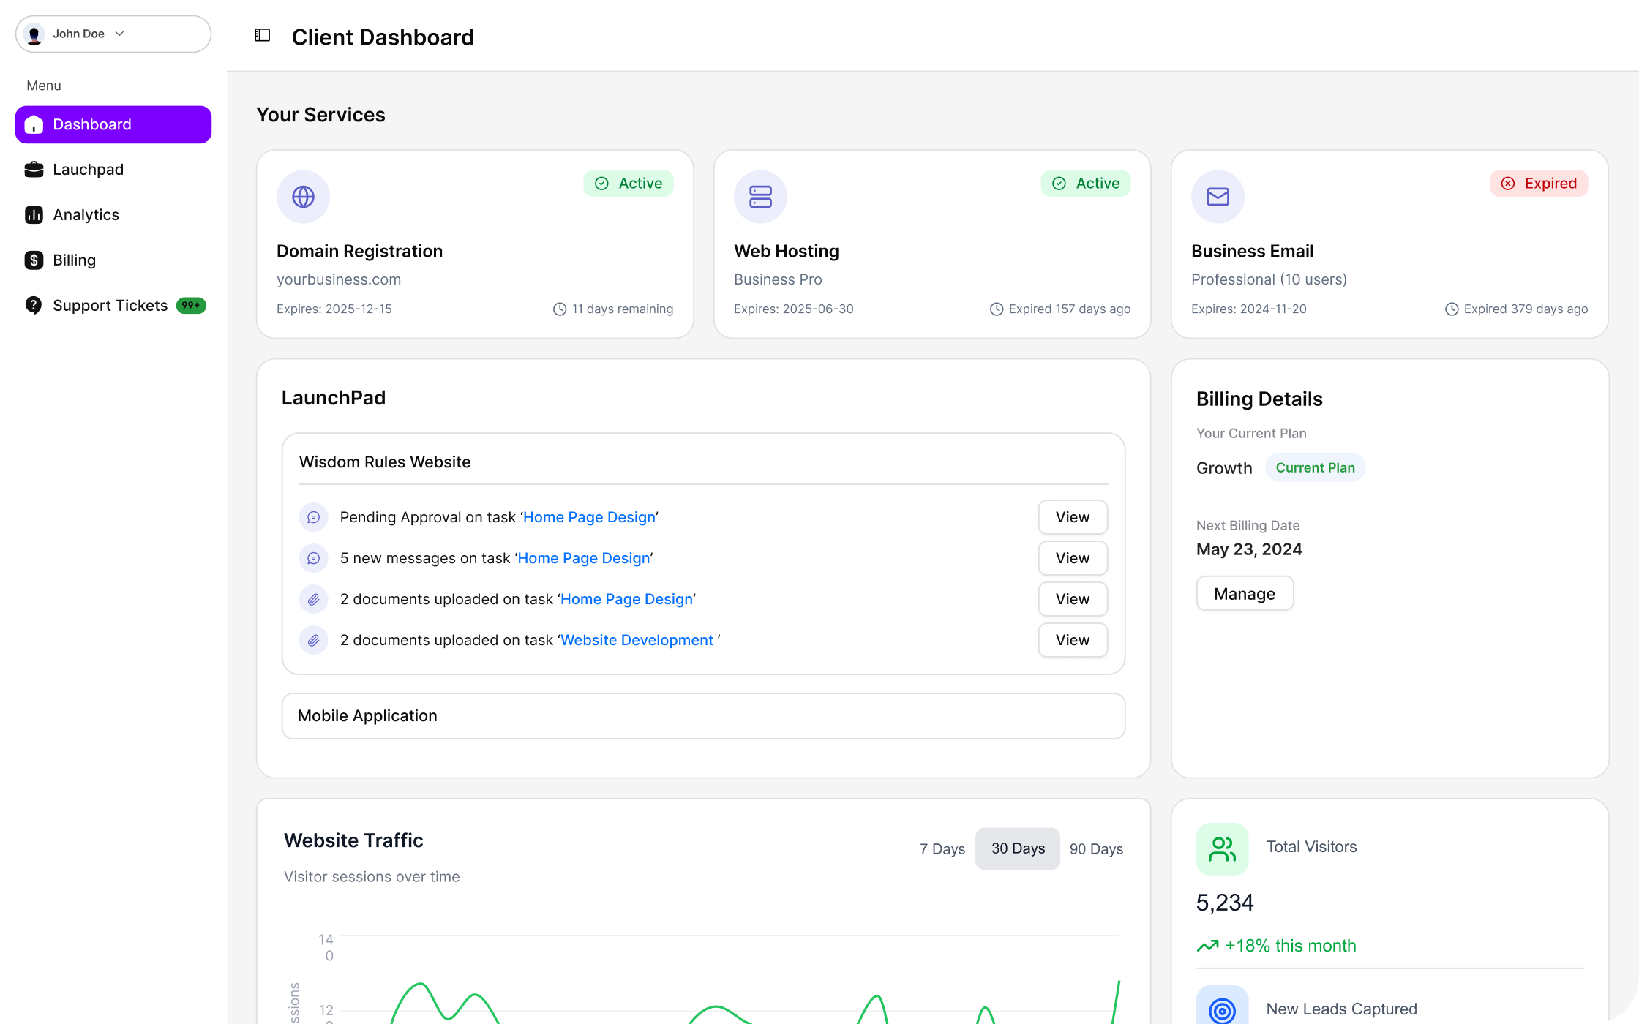
Task: Click the Total Visitors people icon
Action: [1222, 848]
